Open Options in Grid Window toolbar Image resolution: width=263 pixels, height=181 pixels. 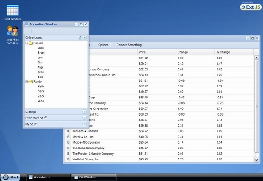103,45
